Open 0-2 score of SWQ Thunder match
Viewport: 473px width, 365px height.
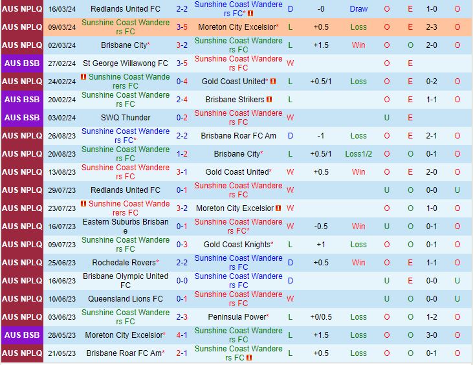click(182, 118)
